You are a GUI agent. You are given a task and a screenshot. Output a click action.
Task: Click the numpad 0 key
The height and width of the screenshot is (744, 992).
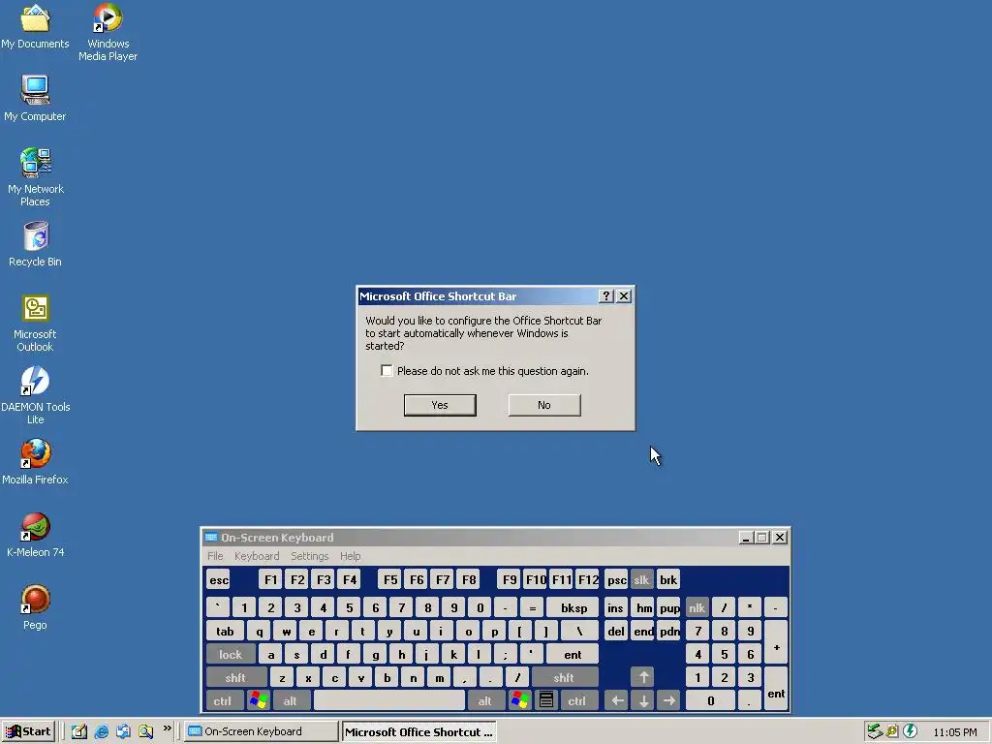(710, 700)
